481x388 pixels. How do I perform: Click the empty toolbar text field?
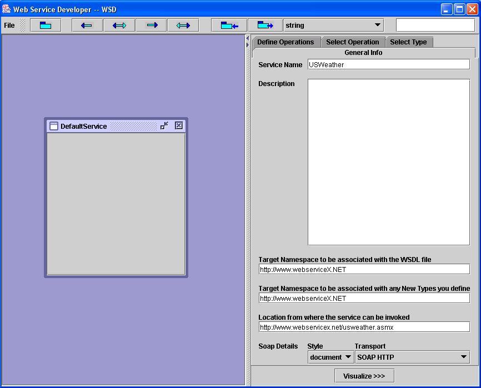coord(435,25)
